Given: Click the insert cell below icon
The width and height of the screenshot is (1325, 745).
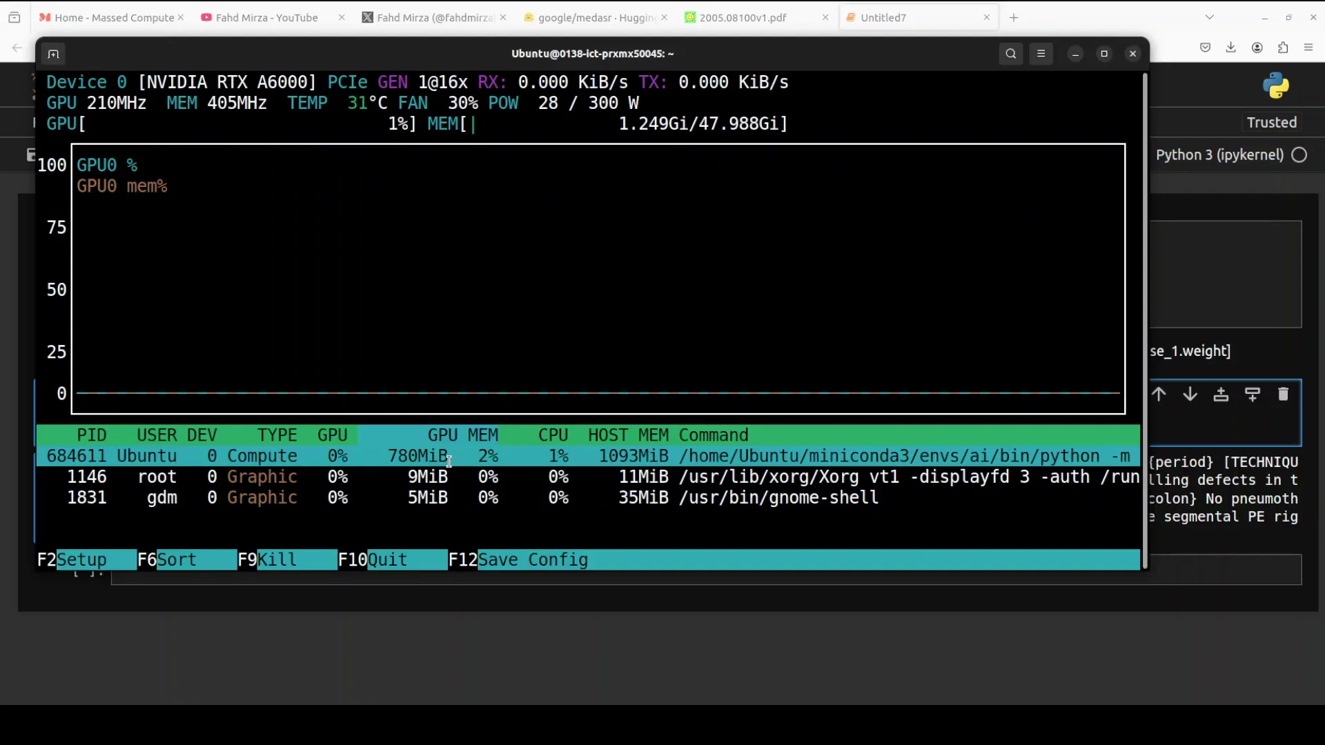Looking at the screenshot, I should click(x=1252, y=395).
